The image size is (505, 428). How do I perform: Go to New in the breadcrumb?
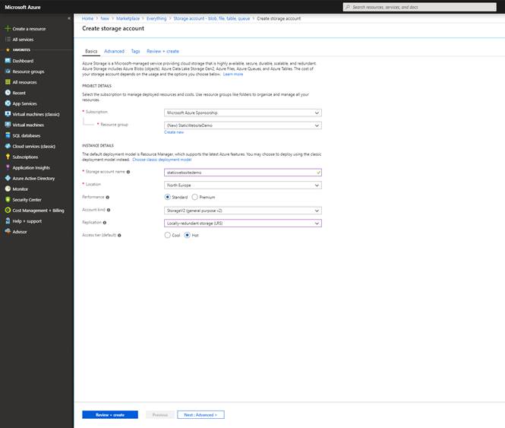click(x=105, y=18)
